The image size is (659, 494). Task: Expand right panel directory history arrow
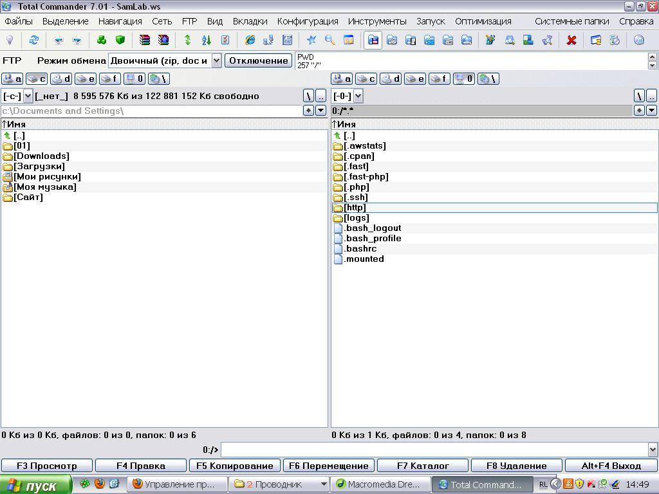coord(651,111)
